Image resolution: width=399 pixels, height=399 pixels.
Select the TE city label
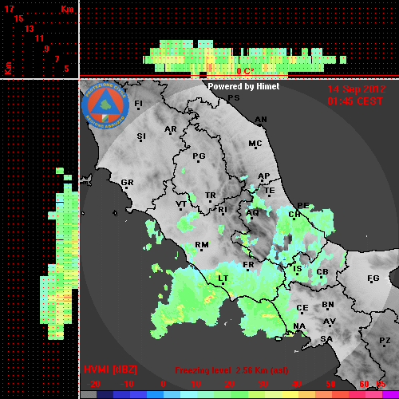[270, 191]
